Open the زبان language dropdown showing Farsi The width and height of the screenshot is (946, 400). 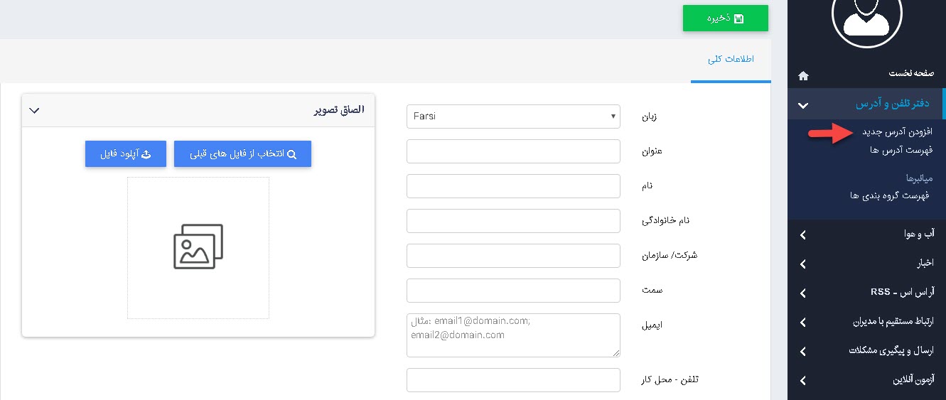(x=513, y=117)
